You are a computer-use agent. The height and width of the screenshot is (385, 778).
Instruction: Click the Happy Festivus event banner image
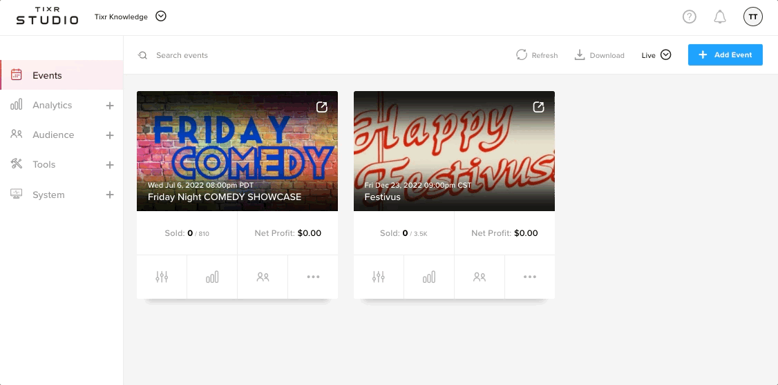pos(454,150)
